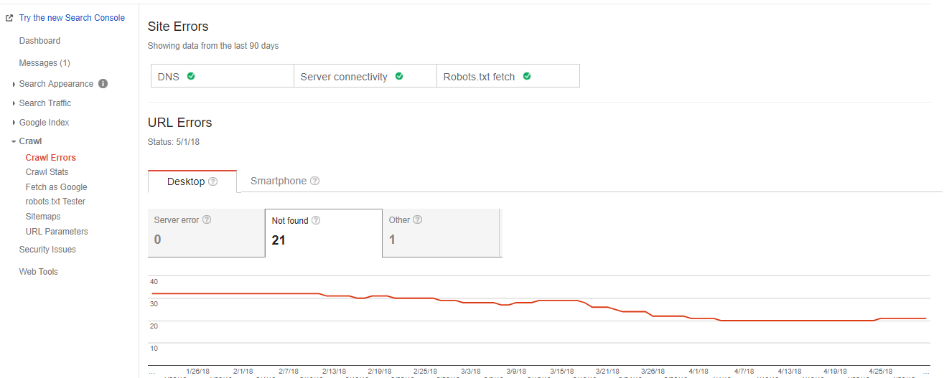The height and width of the screenshot is (378, 944).
Task: Click the green check next to Server connectivity
Action: (x=399, y=76)
